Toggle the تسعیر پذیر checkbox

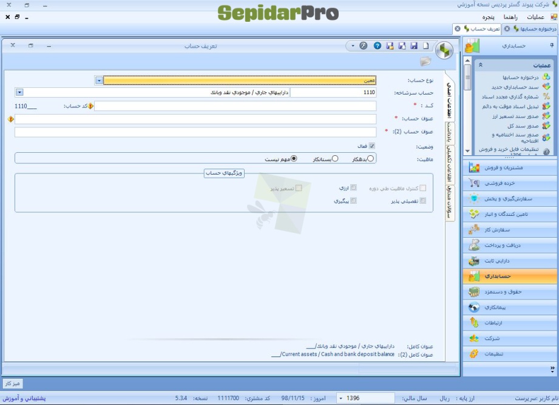point(299,188)
